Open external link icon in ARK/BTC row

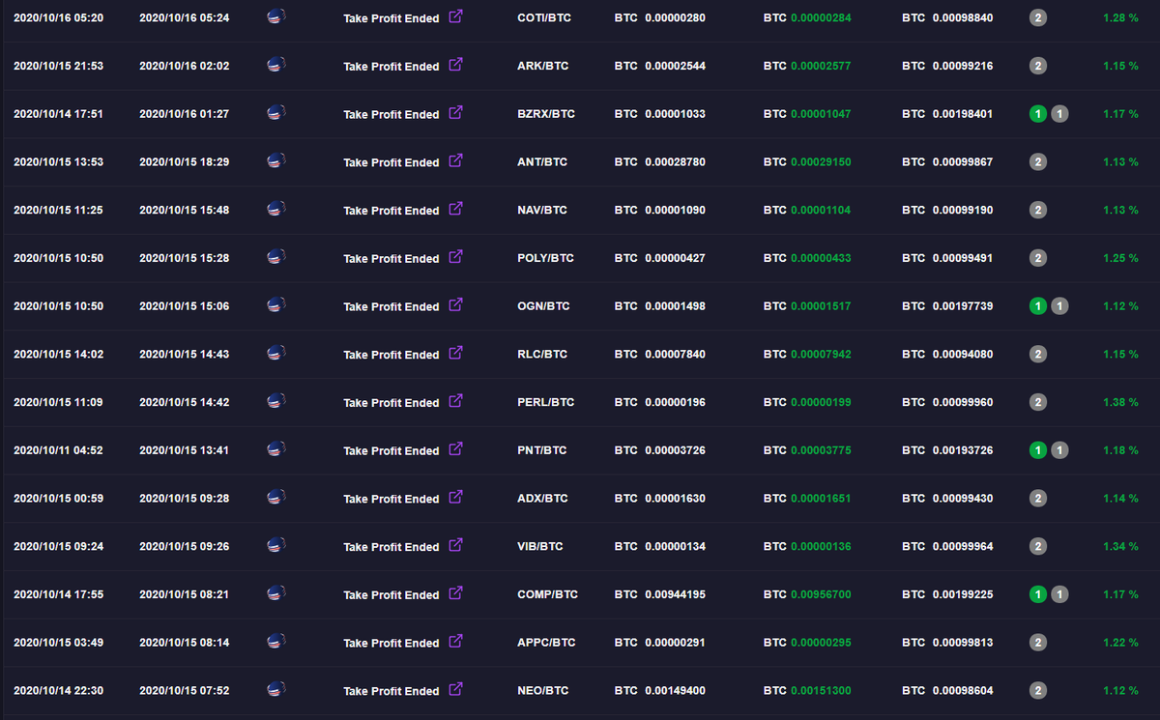coord(456,65)
